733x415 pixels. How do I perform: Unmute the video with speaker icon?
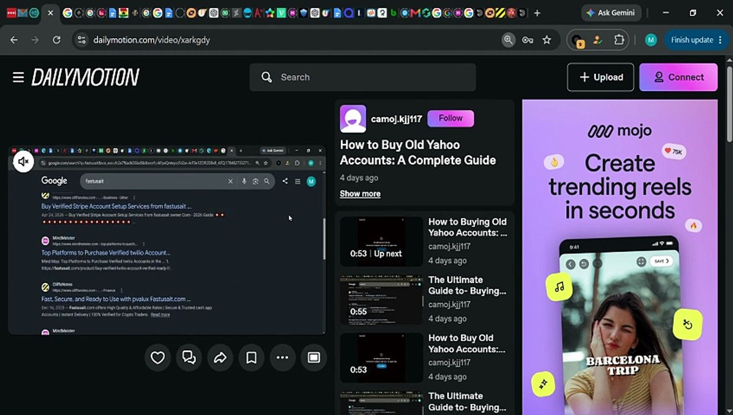(x=24, y=162)
